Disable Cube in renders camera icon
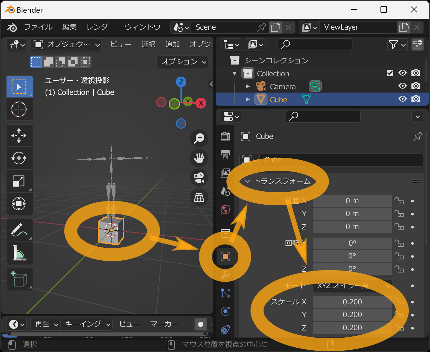Screen dimensions: 430x352 point(416,99)
